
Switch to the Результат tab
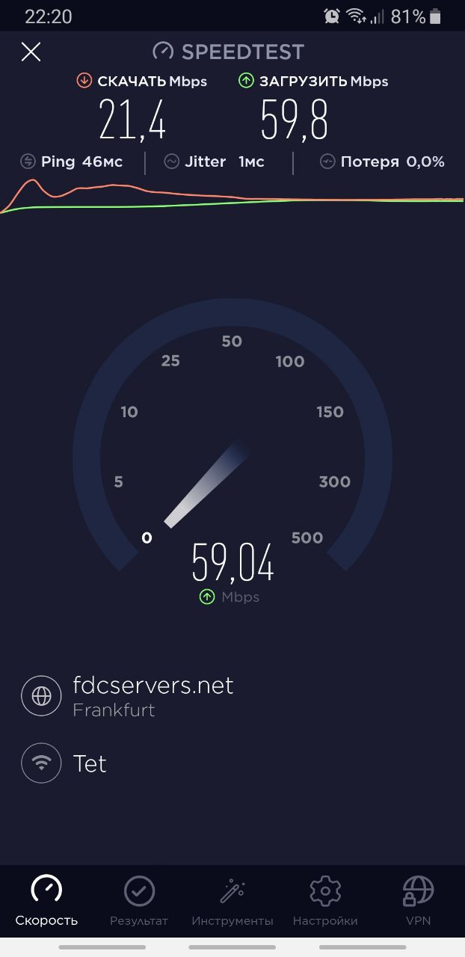[139, 900]
